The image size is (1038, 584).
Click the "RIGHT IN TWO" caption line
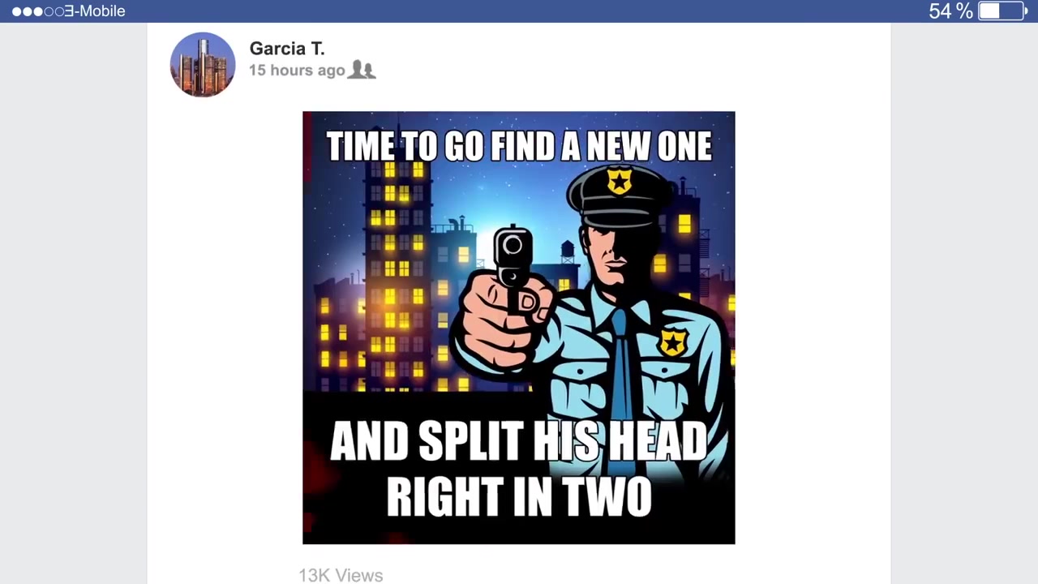tap(519, 496)
